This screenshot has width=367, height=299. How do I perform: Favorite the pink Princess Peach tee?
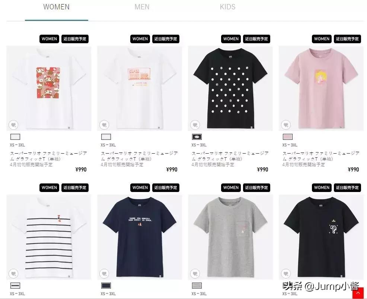tap(286, 125)
